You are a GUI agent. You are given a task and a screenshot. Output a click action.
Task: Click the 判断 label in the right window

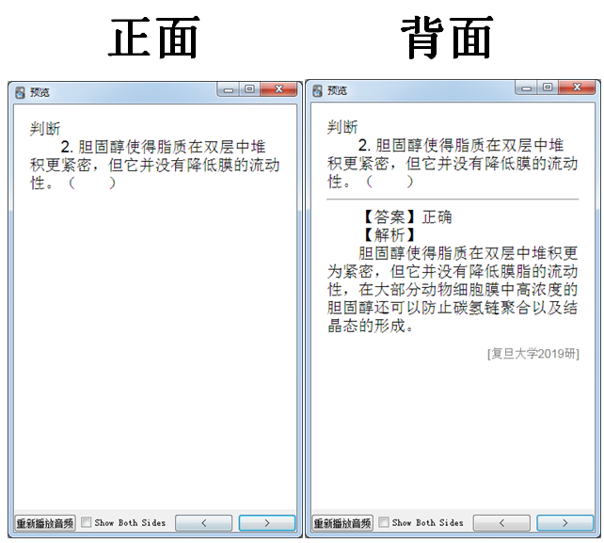point(342,127)
